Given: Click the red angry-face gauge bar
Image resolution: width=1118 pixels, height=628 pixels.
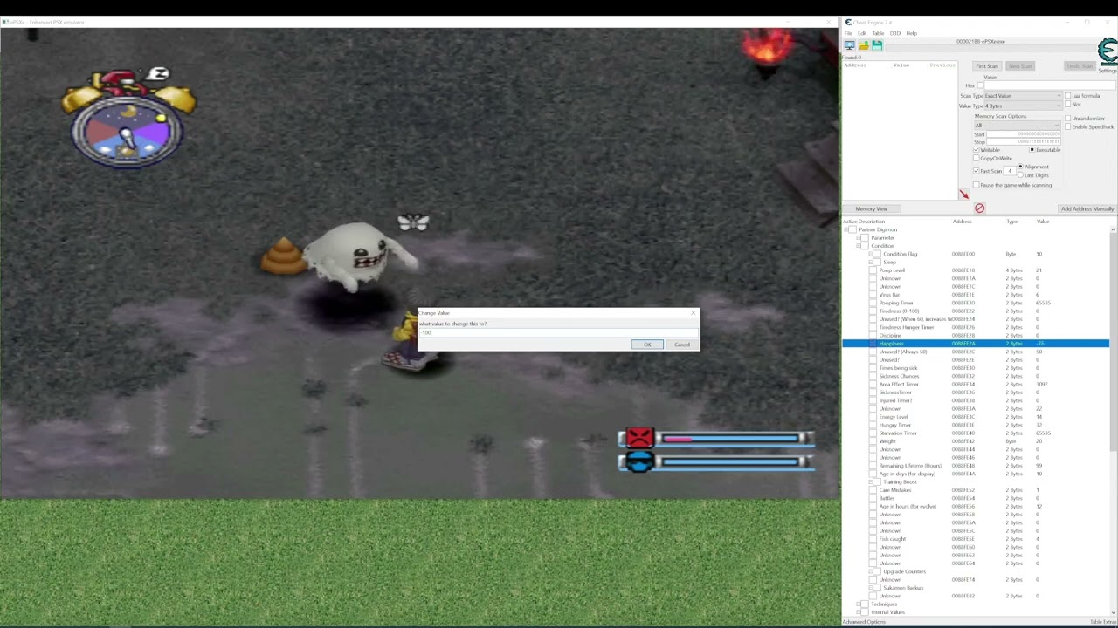Looking at the screenshot, I should point(728,438).
